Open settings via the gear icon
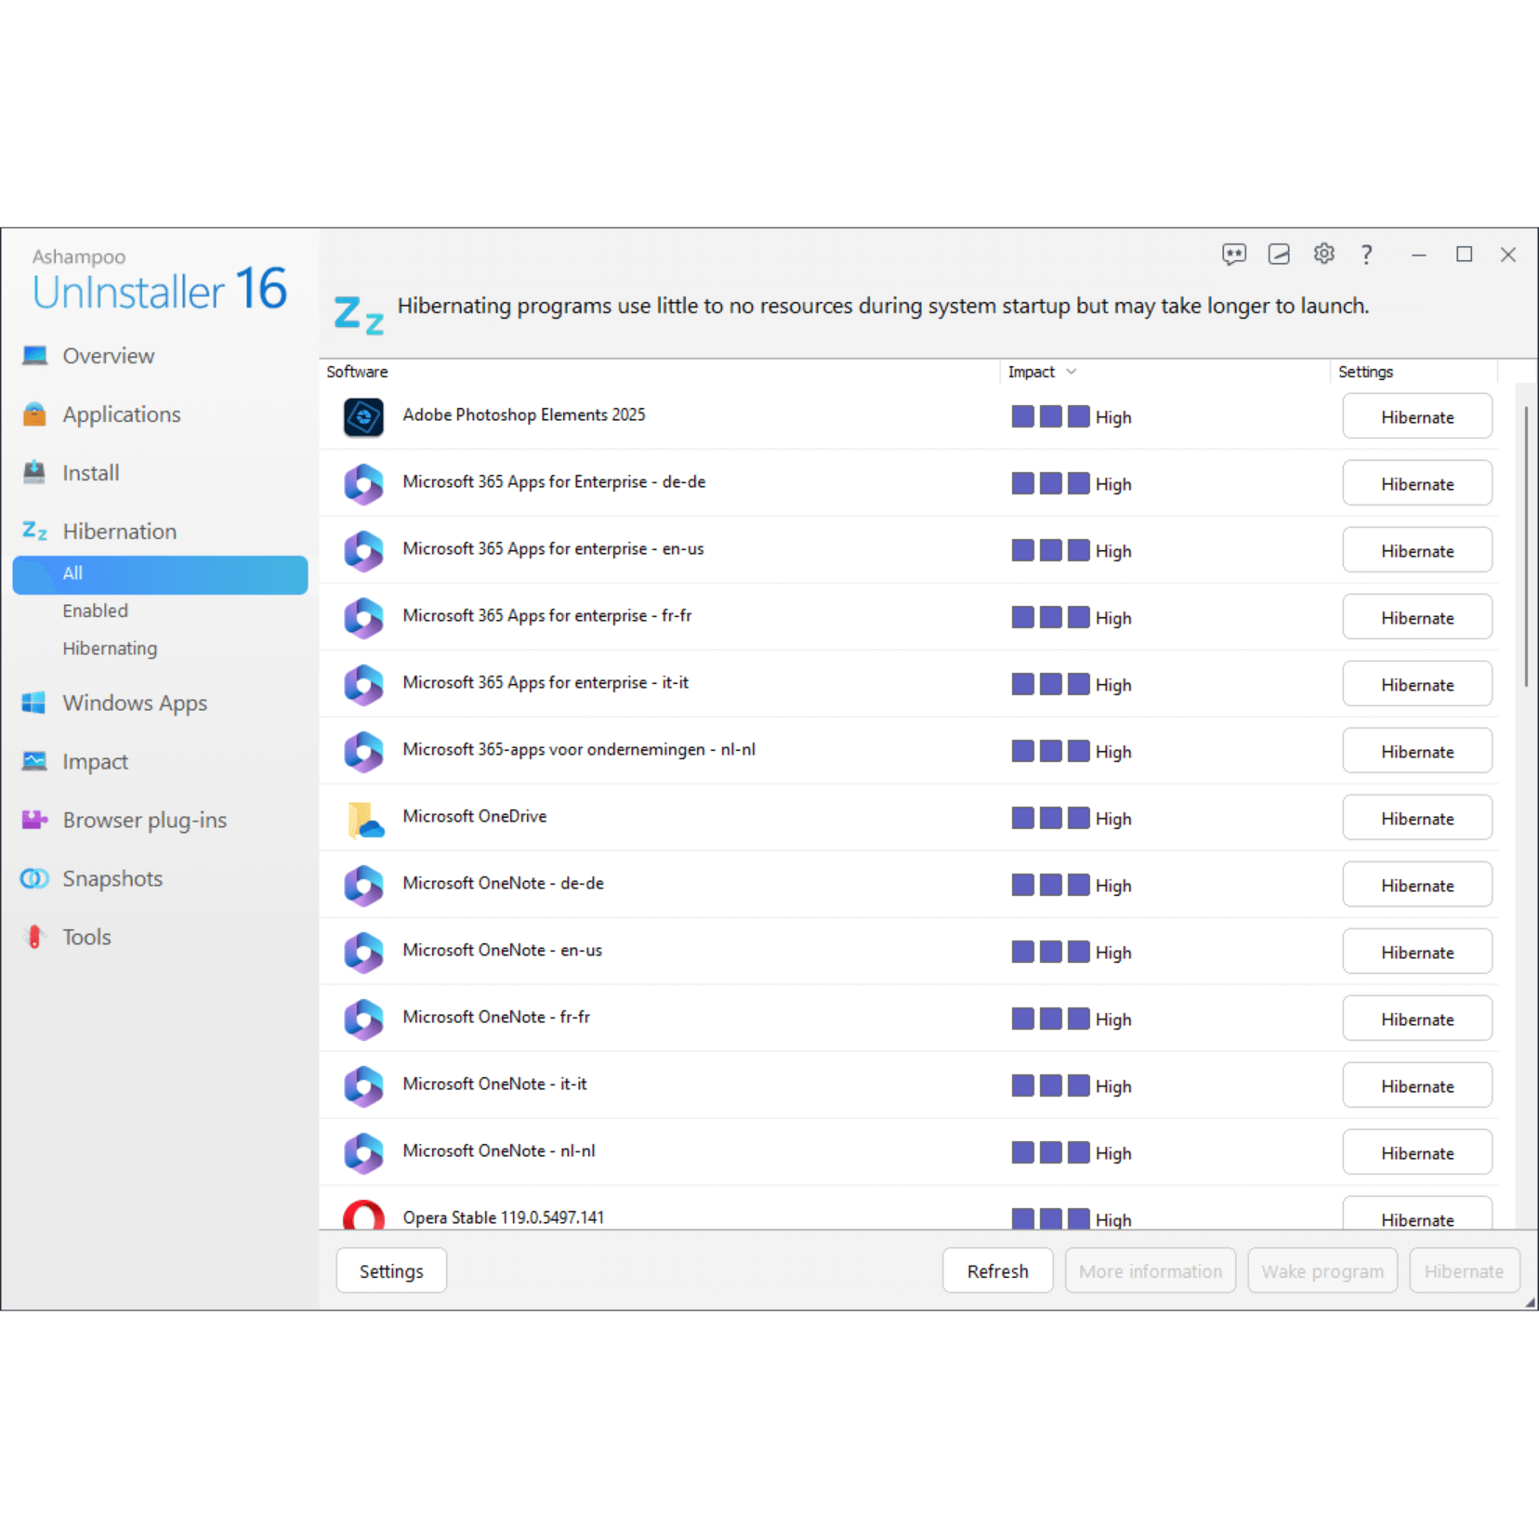1539x1539 pixels. [x=1323, y=254]
